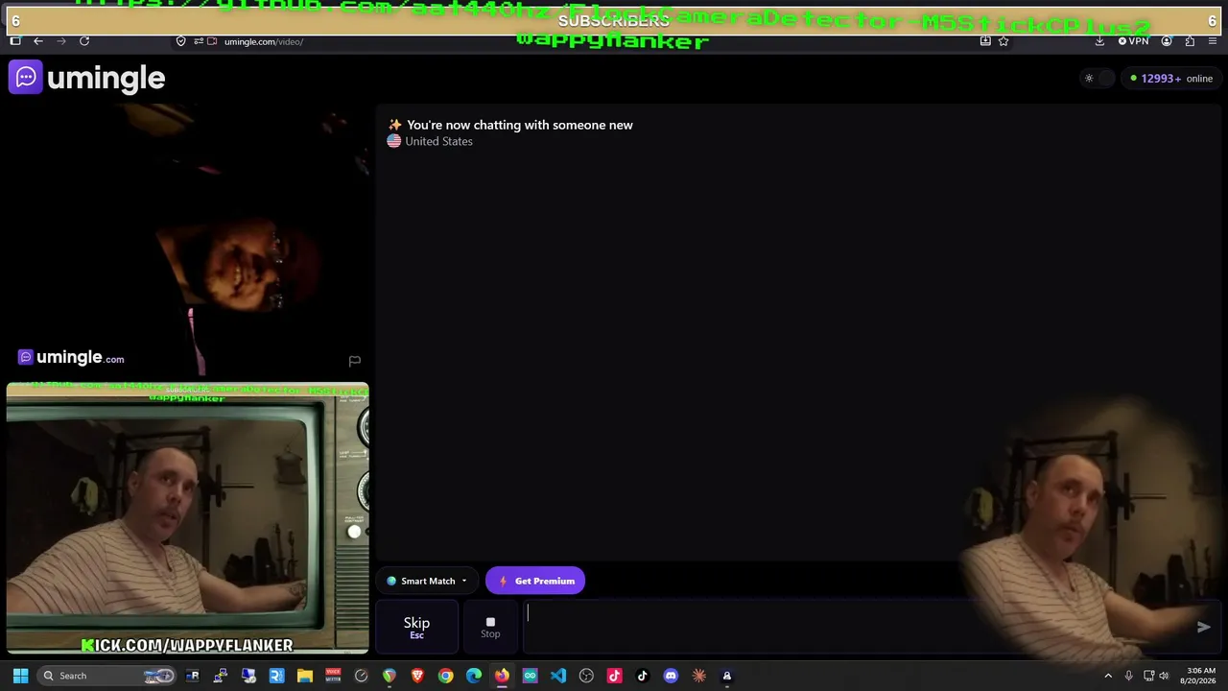Viewport: 1228px width, 691px height.
Task: Launch Brave browser from the taskbar
Action: (417, 676)
